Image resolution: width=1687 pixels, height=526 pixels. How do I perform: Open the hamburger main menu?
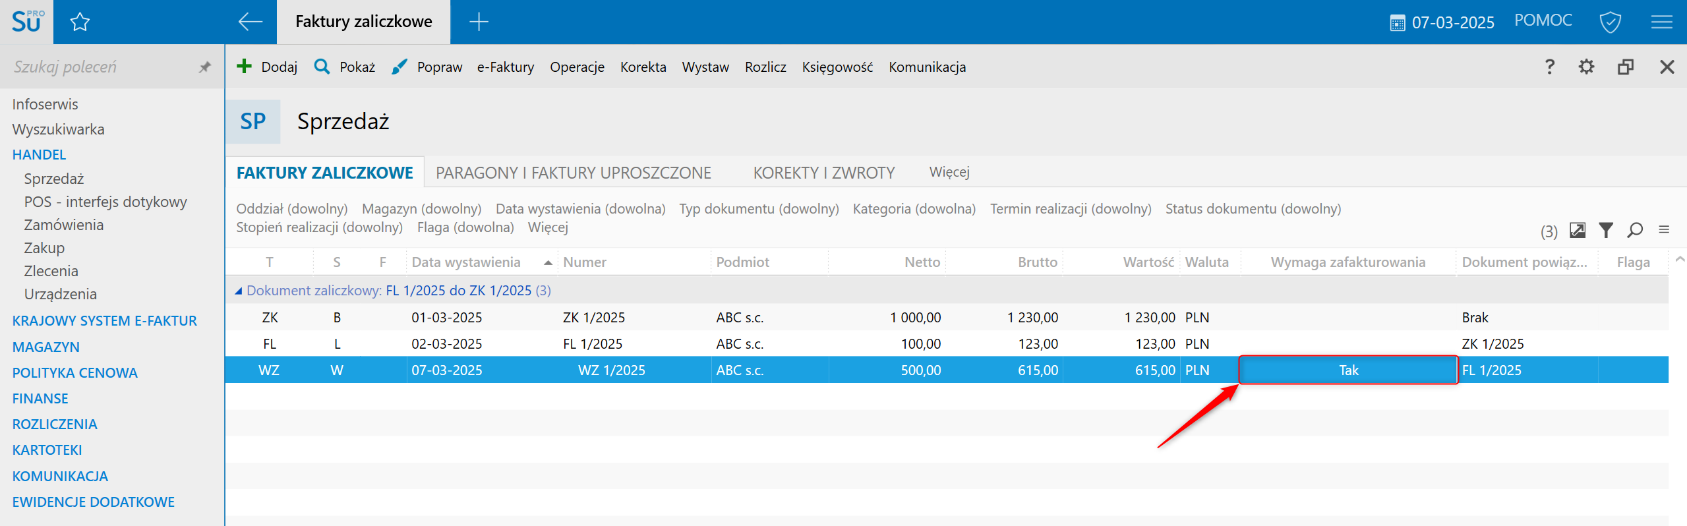(x=1661, y=22)
